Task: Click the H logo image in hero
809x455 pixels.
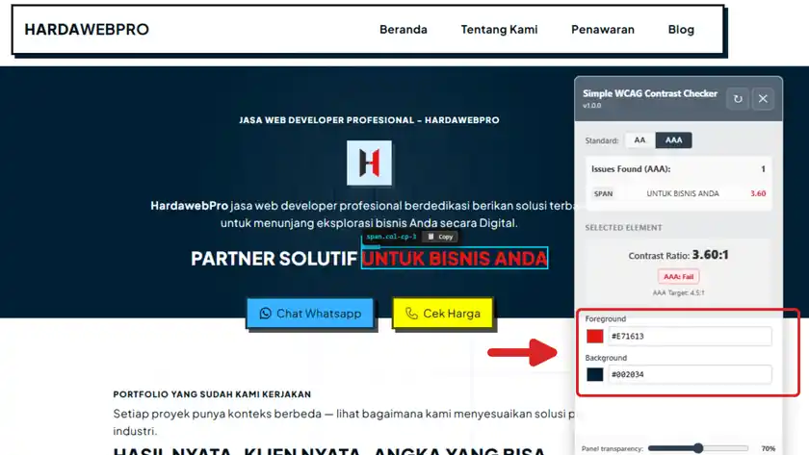Action: [x=369, y=163]
